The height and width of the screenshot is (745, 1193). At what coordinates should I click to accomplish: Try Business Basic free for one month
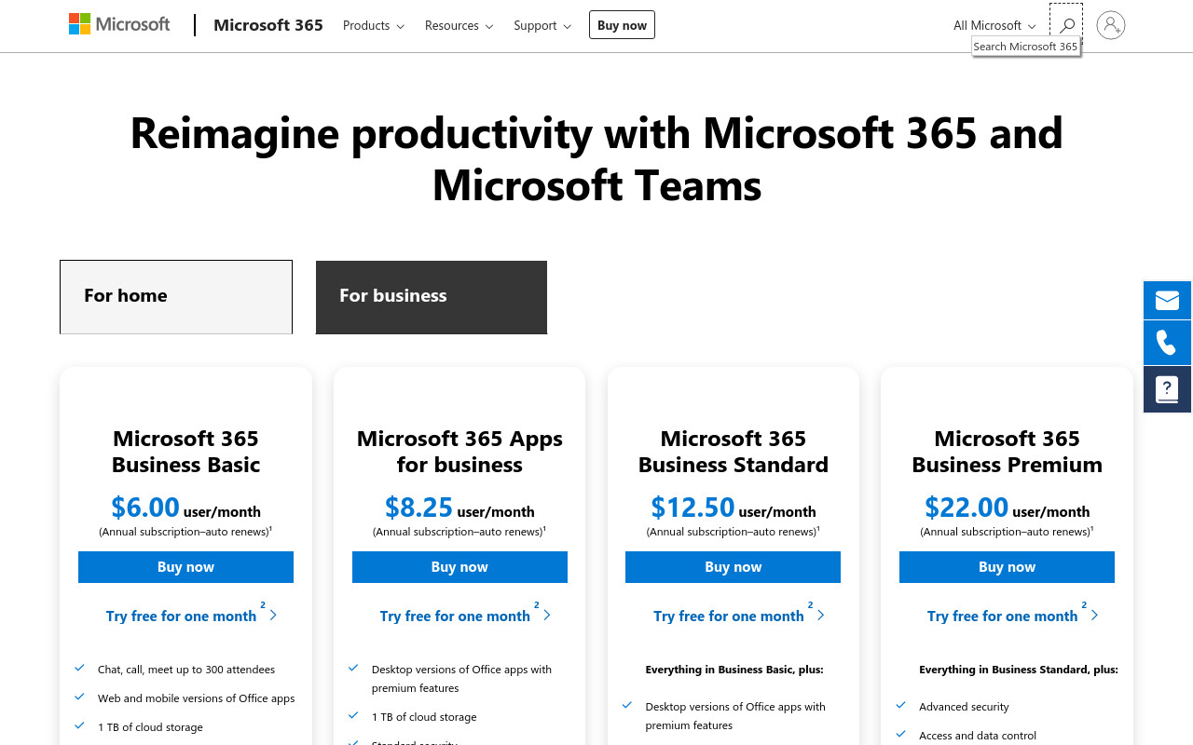pos(191,615)
